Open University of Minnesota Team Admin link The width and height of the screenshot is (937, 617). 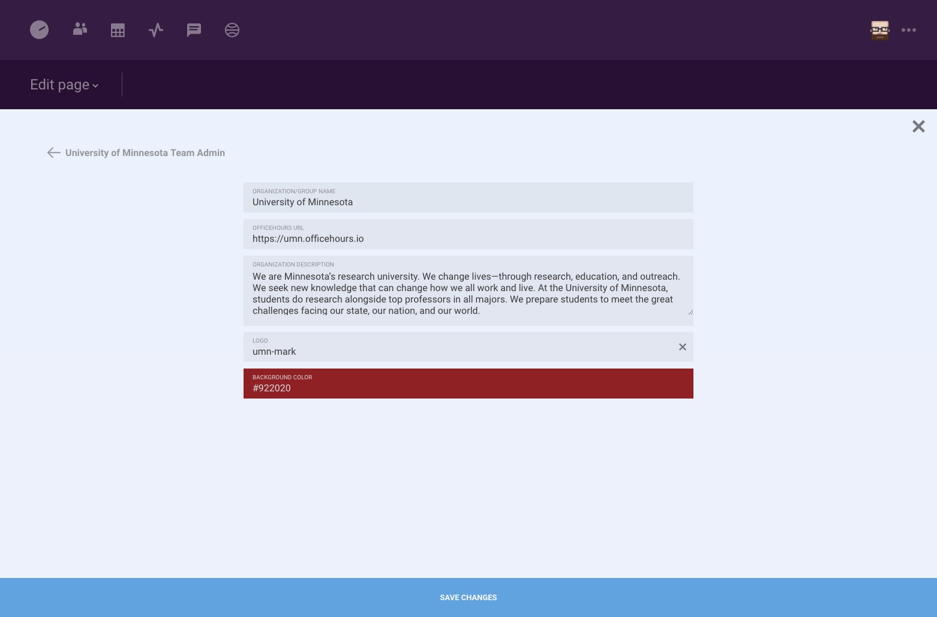pos(145,152)
